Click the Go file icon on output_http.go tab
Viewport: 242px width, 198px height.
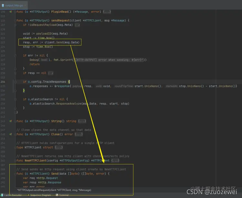click(3, 5)
